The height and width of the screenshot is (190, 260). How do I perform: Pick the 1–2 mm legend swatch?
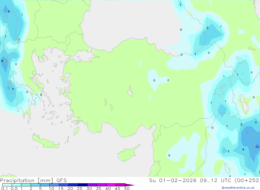click(x=26, y=185)
